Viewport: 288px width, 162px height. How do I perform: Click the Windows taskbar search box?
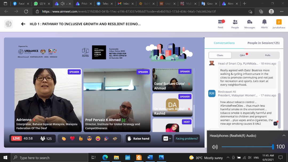pyautogui.click(x=50, y=157)
